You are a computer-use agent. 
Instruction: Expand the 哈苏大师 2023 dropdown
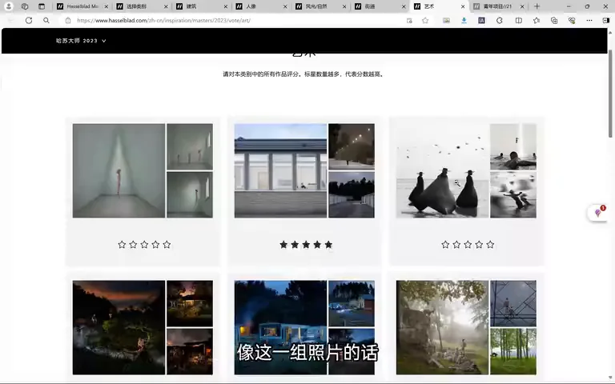click(x=81, y=41)
